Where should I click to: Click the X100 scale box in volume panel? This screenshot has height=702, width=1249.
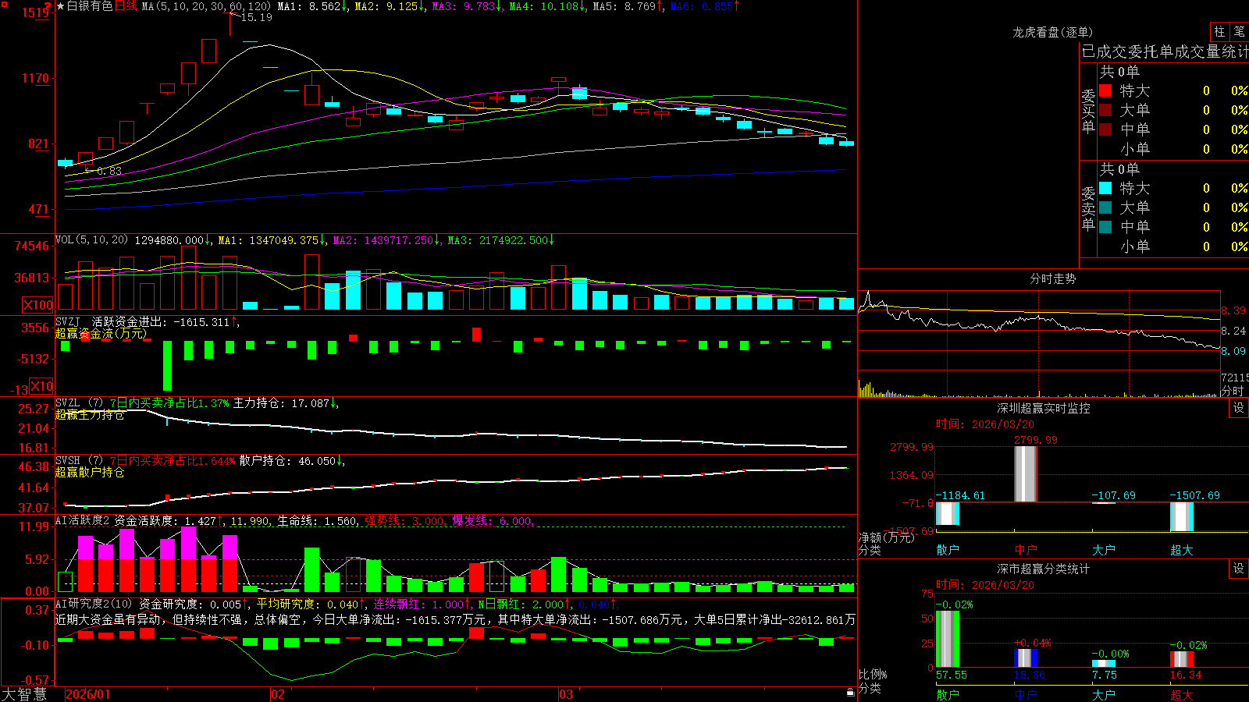point(38,305)
